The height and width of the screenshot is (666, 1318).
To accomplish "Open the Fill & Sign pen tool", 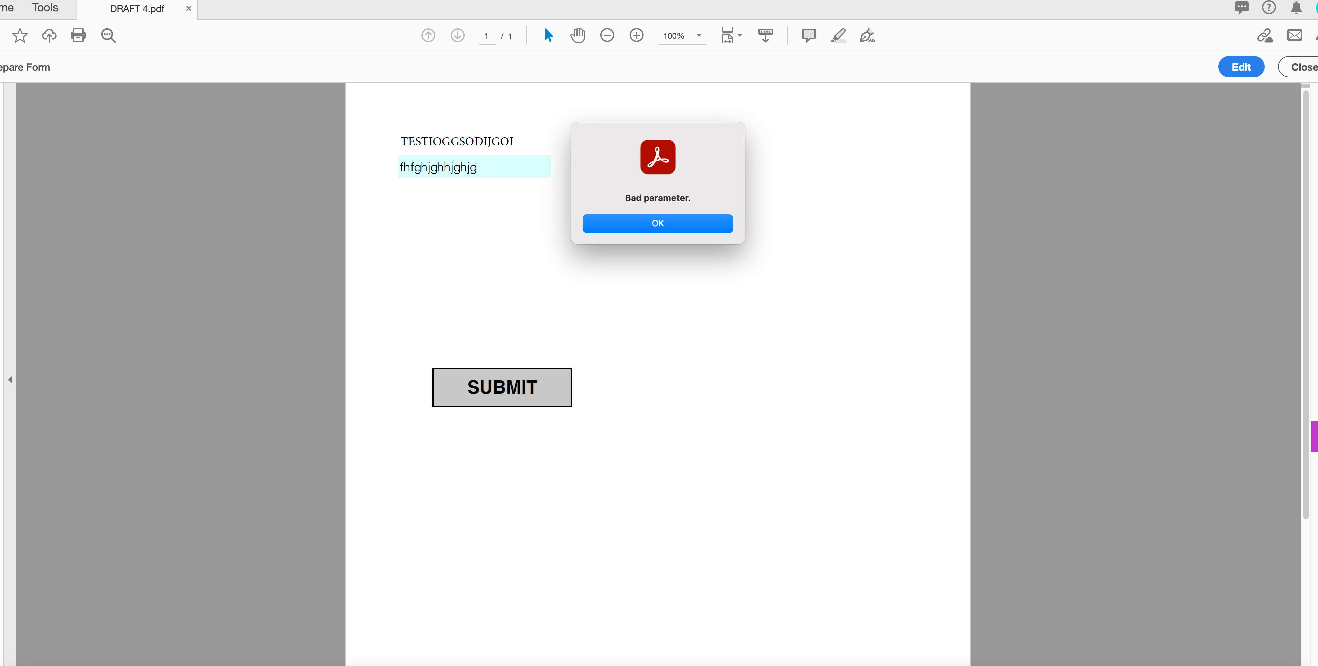I will (867, 35).
